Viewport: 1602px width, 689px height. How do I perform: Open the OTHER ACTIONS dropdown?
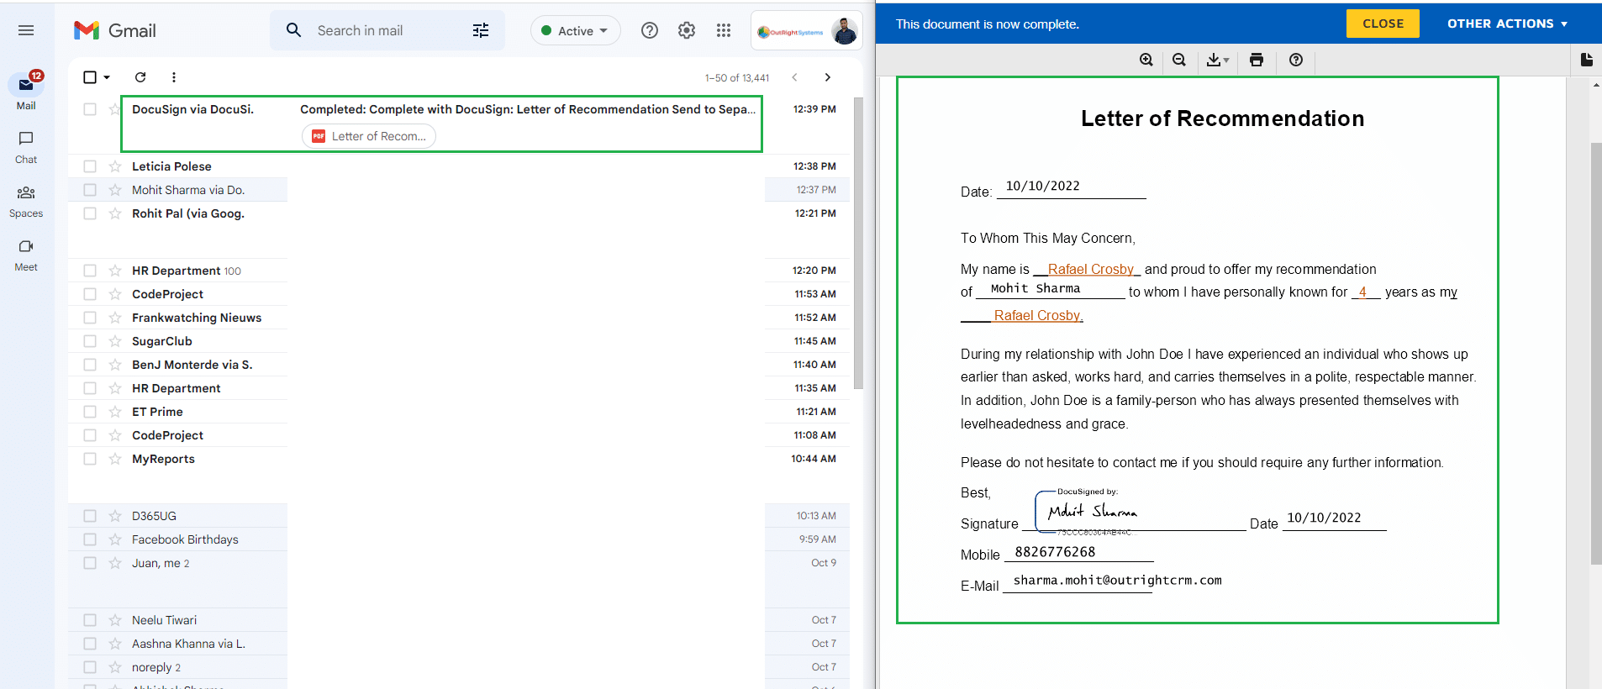pyautogui.click(x=1507, y=24)
